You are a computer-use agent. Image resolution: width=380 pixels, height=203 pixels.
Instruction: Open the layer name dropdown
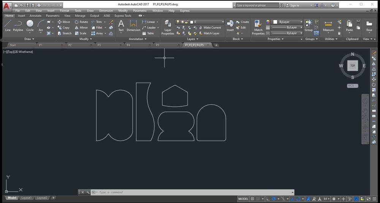(x=200, y=22)
